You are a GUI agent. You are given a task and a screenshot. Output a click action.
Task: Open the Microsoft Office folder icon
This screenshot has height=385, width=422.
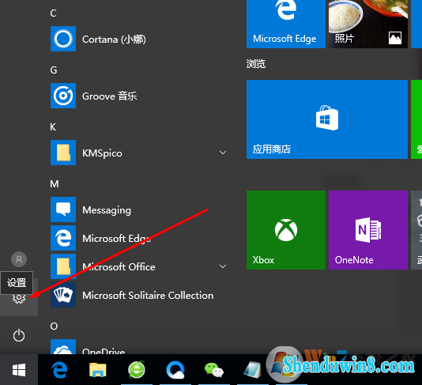pyautogui.click(x=63, y=266)
